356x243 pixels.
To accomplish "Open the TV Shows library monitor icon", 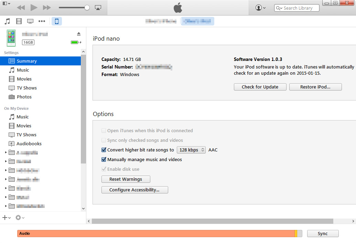I will point(30,21).
